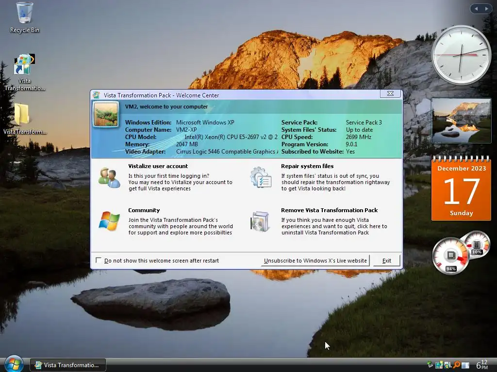
Task: Click the '2047 MB' memory value
Action: (187, 144)
